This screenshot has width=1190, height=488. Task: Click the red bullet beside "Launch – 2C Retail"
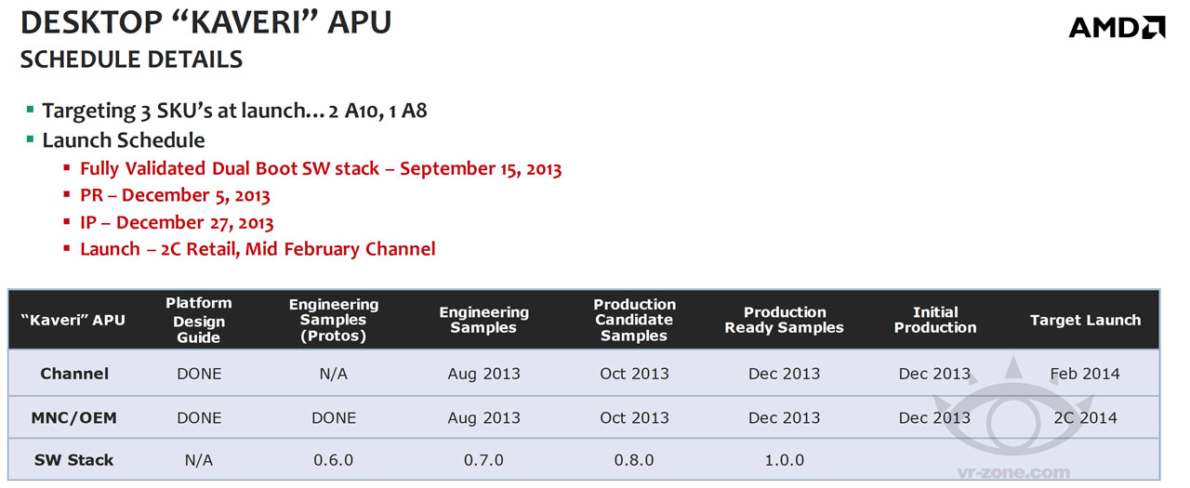(67, 248)
